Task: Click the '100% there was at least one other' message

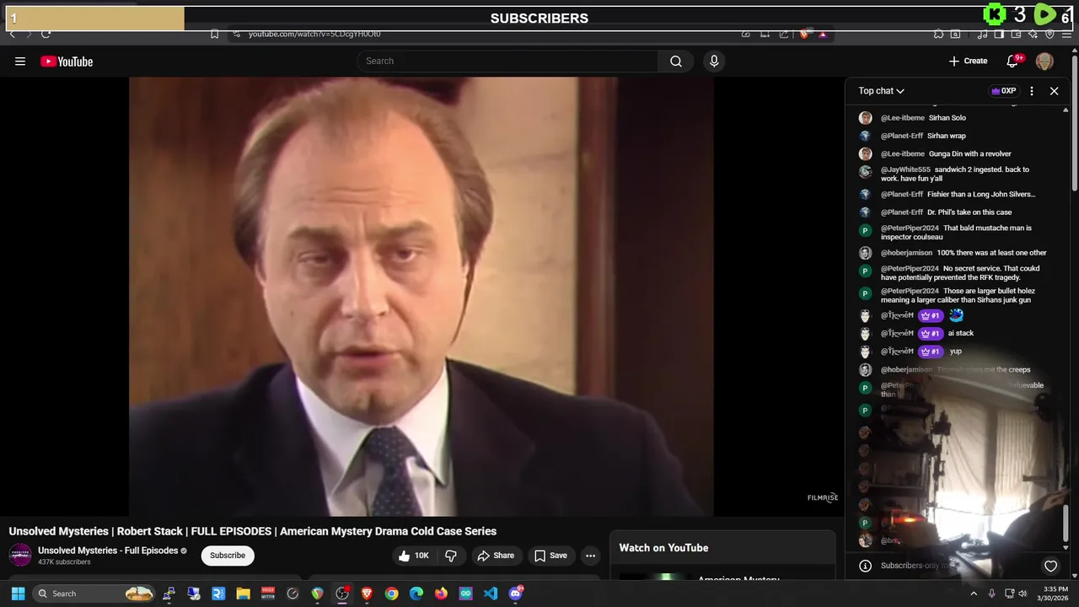Action: point(992,253)
